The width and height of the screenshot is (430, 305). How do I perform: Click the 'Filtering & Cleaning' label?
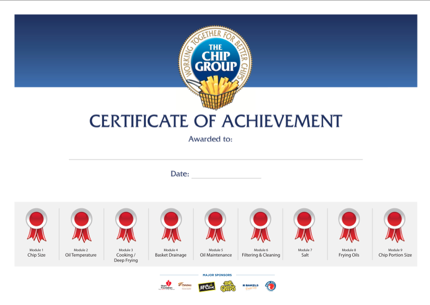[261, 255]
